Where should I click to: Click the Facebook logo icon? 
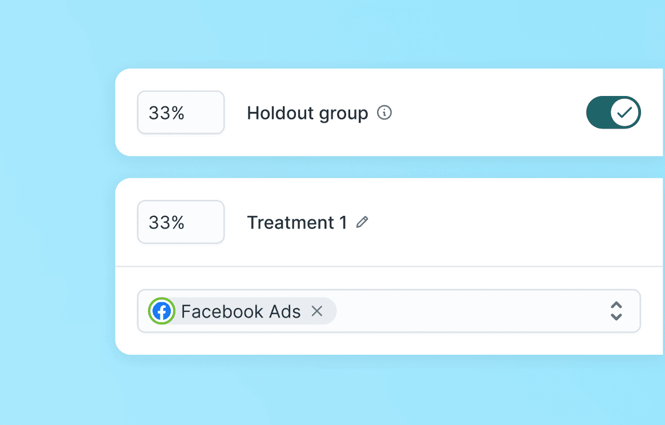[x=162, y=311]
